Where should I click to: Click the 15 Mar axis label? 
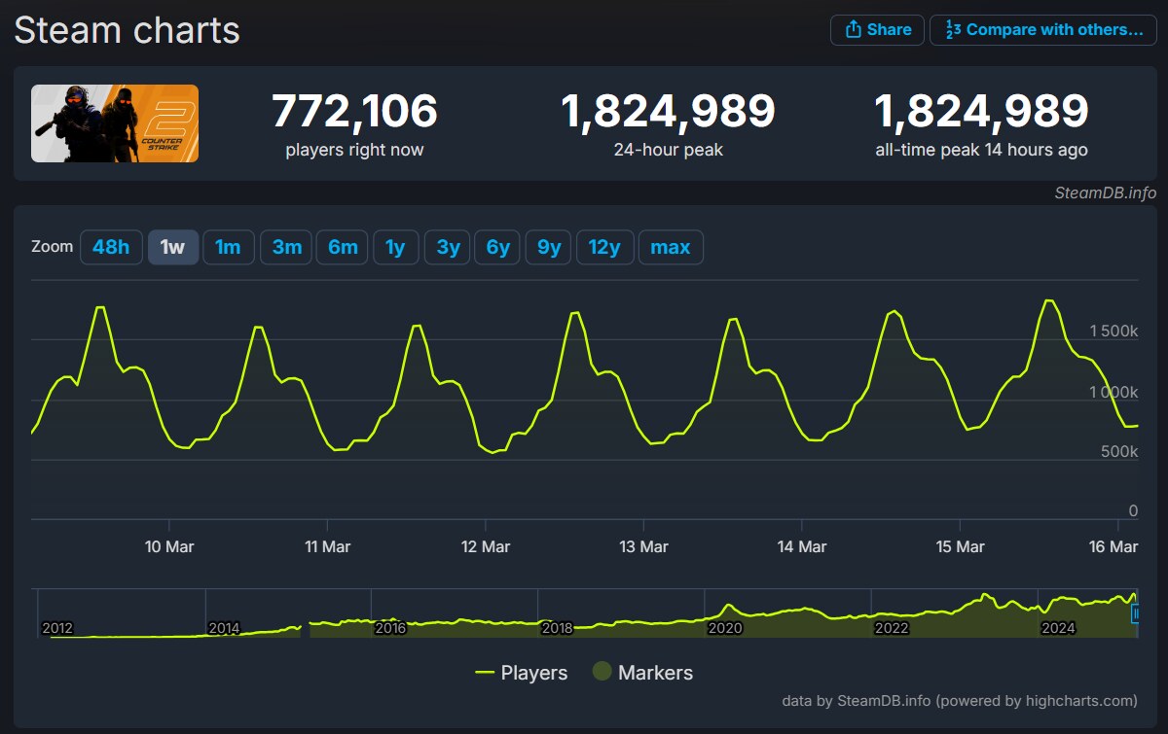(960, 546)
